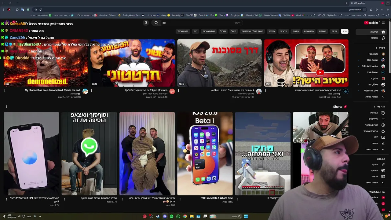Open Gaming (משחקים) in explore section
The width and height of the screenshot is (391, 220).
coord(371,170)
